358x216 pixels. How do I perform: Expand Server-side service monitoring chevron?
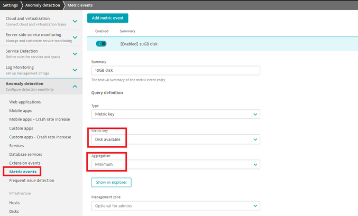pos(75,37)
